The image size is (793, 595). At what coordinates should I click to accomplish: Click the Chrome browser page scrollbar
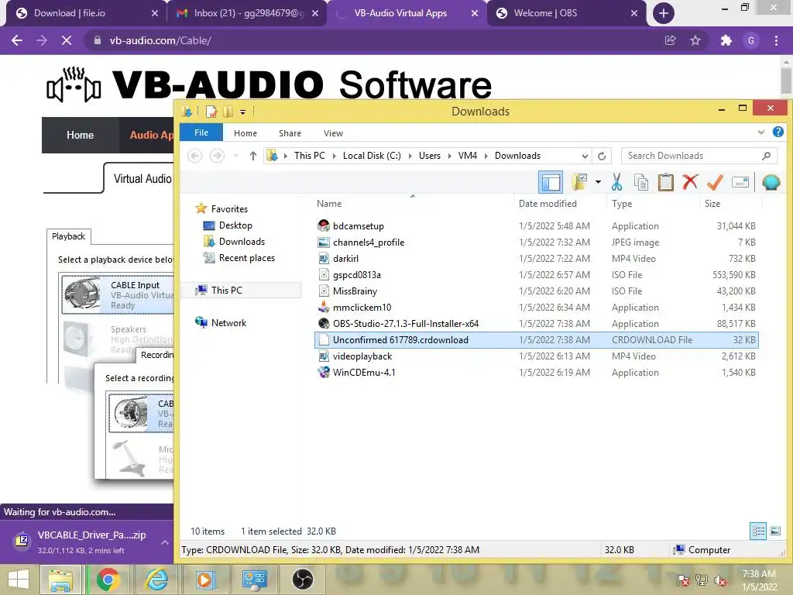tap(786, 81)
